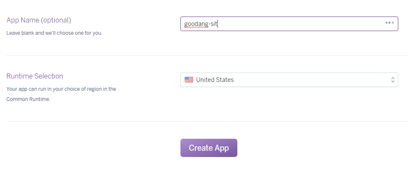
Task: Open the Runtime Selection region dropdown
Action: [x=289, y=80]
